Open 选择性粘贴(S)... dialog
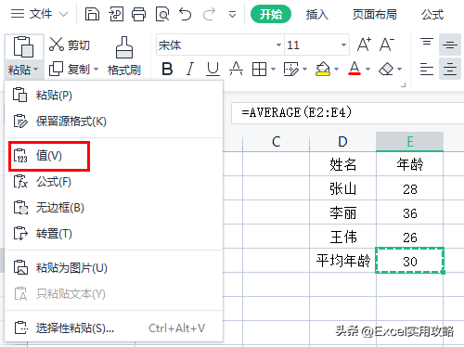This screenshot has height=347, width=464. (114, 328)
